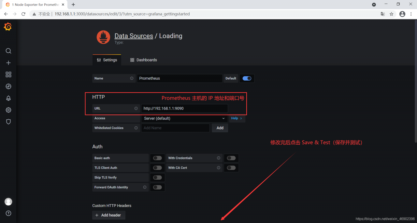Click the 'HTTP' section heading

98,97
